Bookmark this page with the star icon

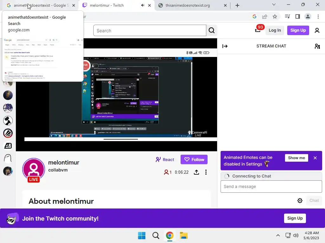(275, 16)
